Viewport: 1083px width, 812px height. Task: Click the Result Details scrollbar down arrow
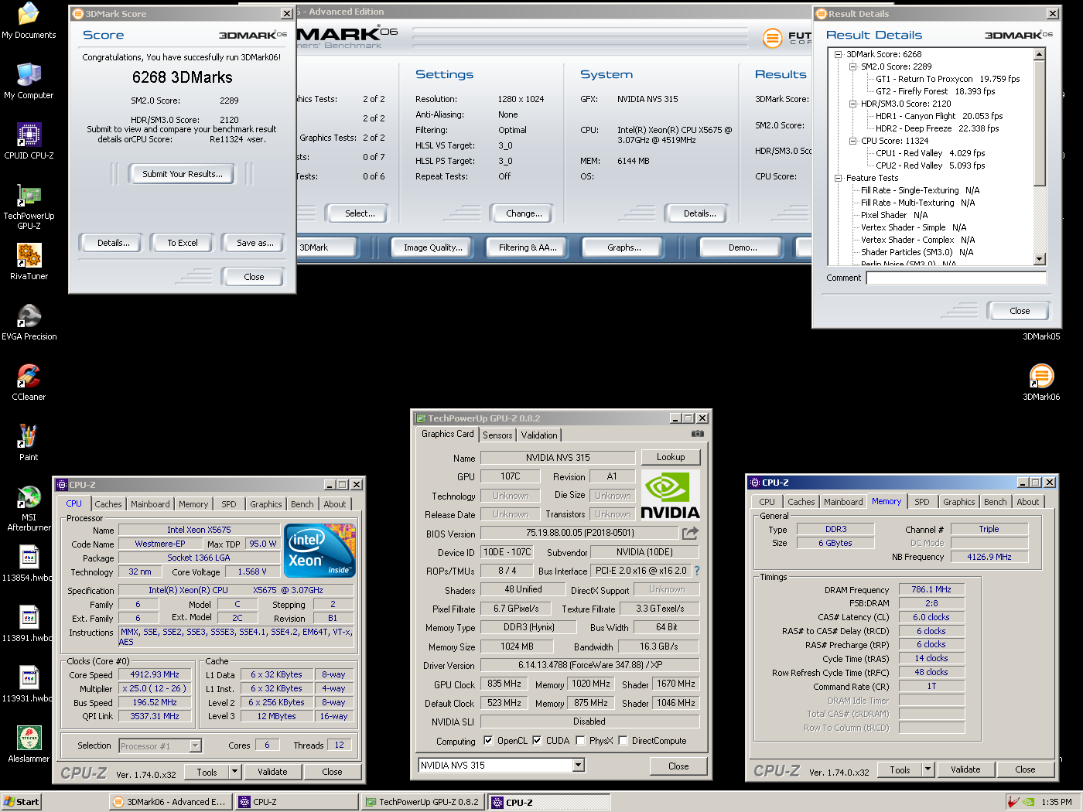(1039, 259)
